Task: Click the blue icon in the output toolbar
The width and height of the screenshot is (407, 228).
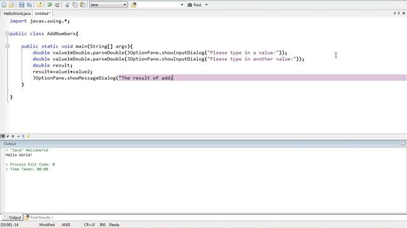Action: coord(23,136)
